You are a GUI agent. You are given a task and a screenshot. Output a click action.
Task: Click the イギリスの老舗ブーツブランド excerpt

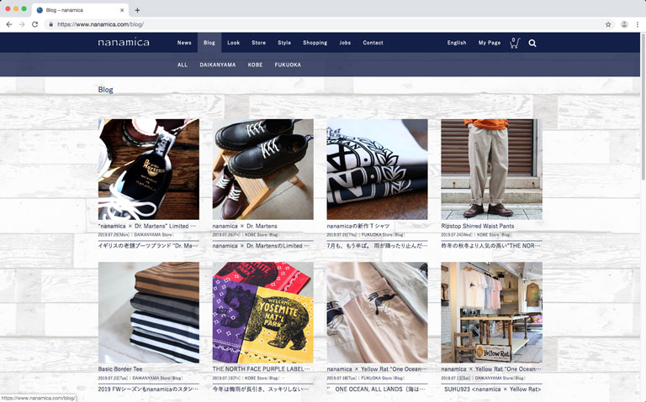point(148,246)
